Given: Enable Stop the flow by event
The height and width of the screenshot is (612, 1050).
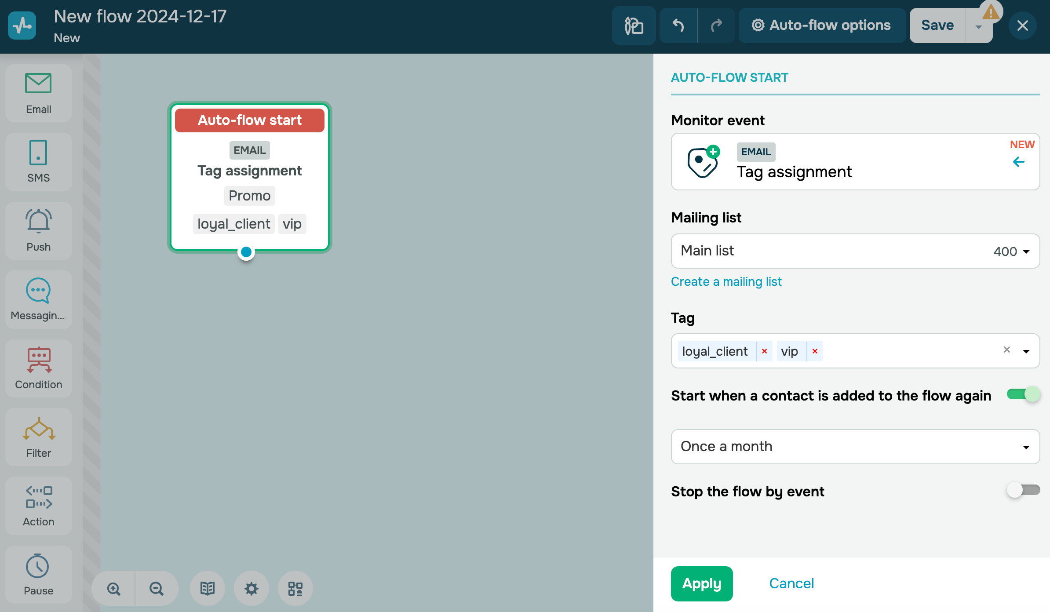Looking at the screenshot, I should click(x=1023, y=490).
